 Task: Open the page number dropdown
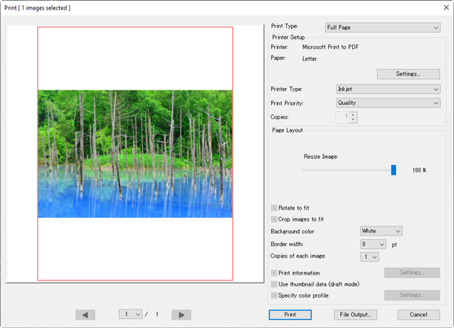pyautogui.click(x=131, y=314)
